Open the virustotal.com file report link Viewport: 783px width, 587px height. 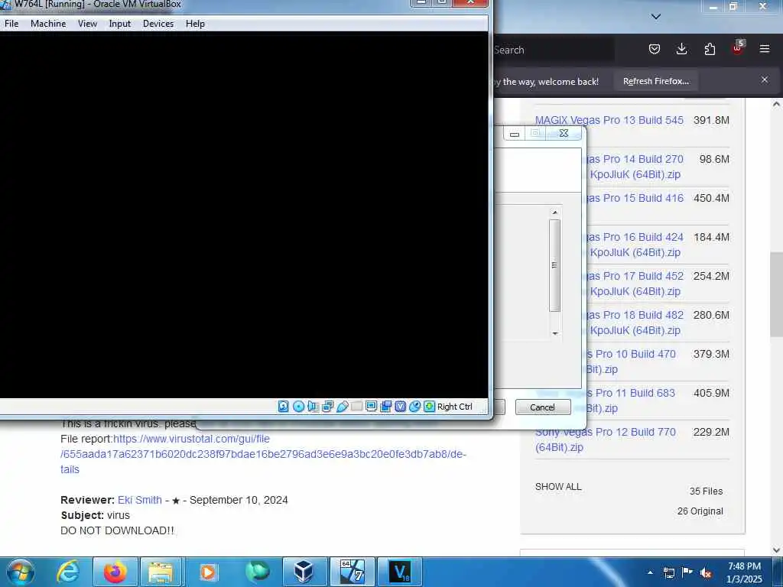click(x=263, y=454)
